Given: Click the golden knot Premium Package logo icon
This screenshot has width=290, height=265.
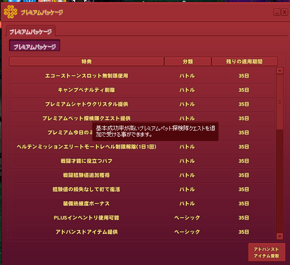Looking at the screenshot, I should click(x=10, y=12).
